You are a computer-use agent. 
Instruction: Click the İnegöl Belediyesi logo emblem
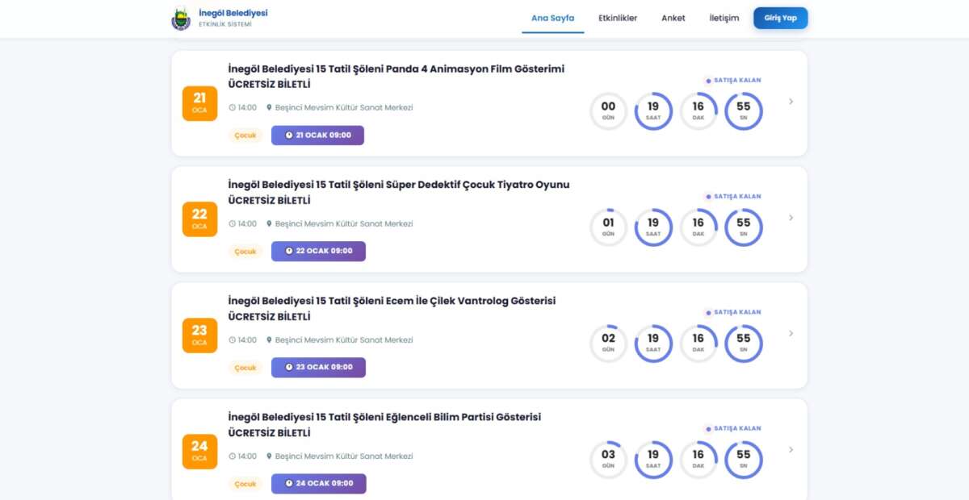(181, 19)
